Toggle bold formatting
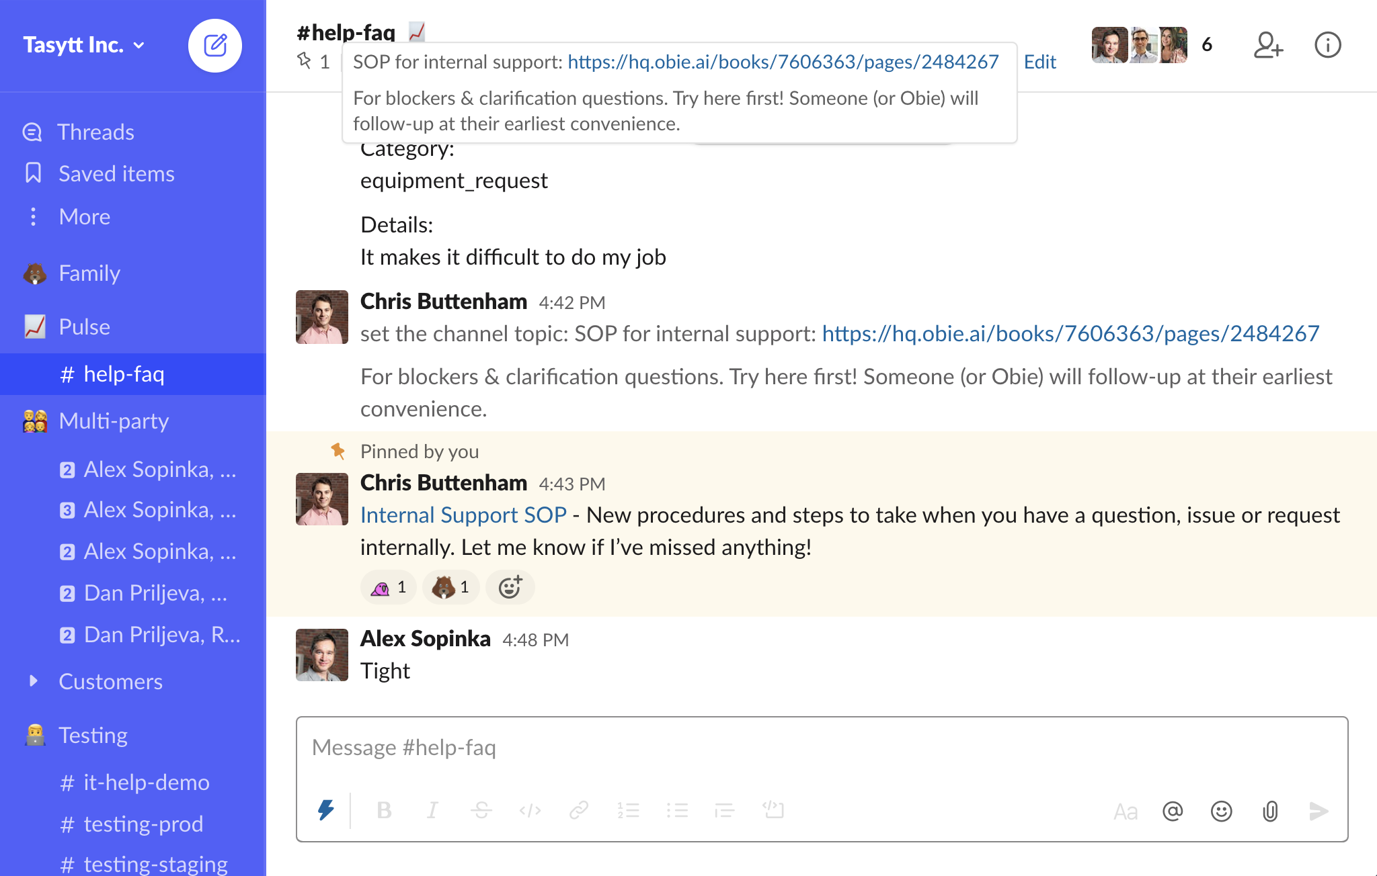Image resolution: width=1377 pixels, height=876 pixels. 384,810
